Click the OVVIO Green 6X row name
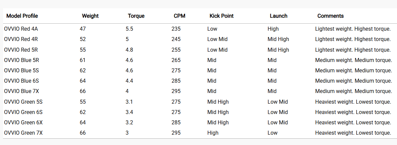 click(x=23, y=123)
